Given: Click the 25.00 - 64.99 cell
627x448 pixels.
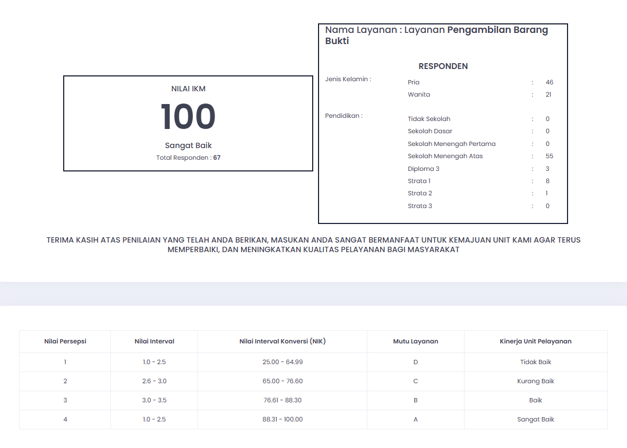Looking at the screenshot, I should (282, 362).
